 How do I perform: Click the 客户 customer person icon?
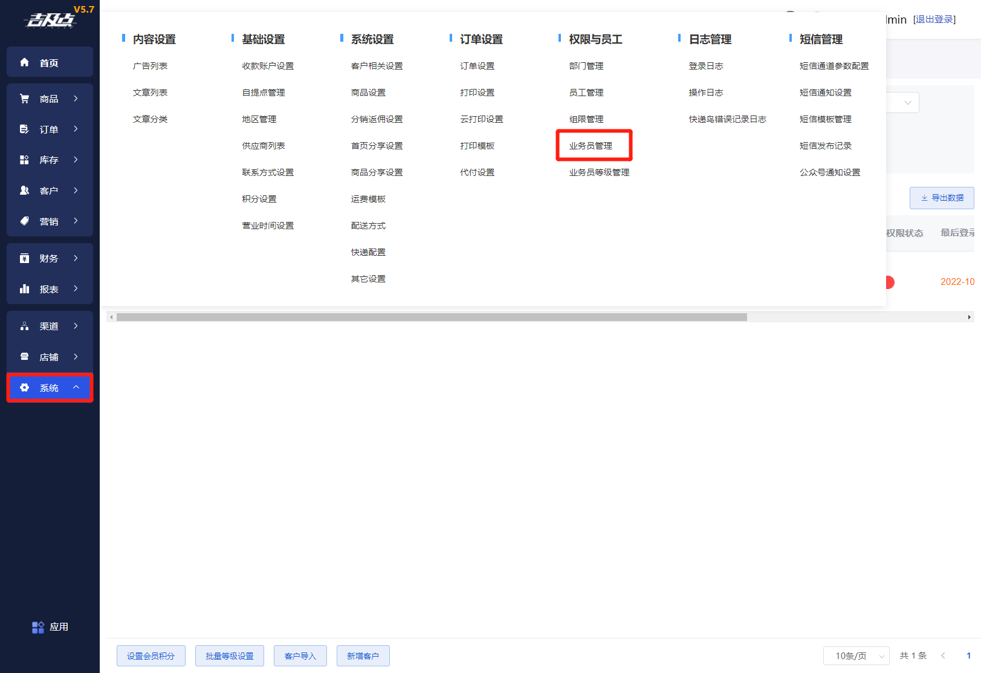24,190
